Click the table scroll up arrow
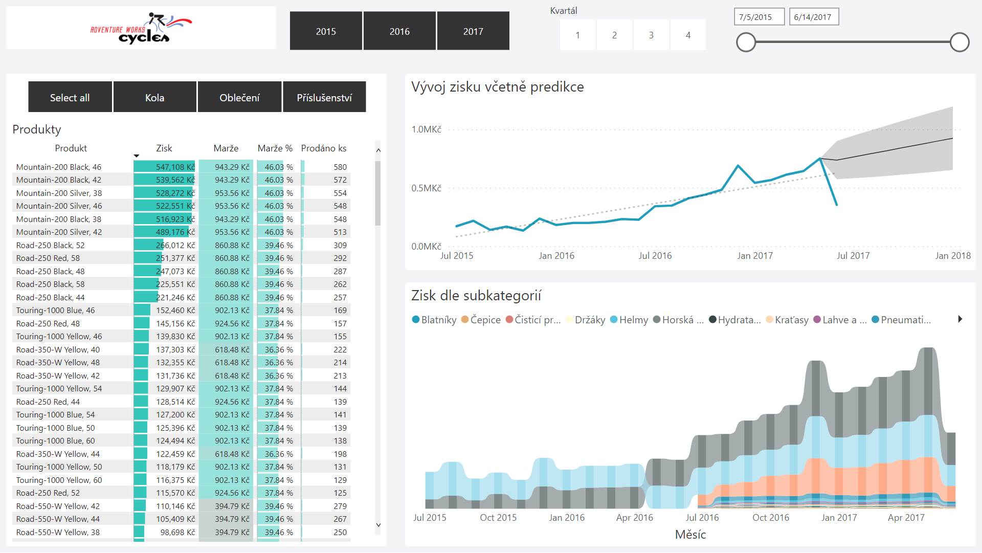 pos(378,150)
